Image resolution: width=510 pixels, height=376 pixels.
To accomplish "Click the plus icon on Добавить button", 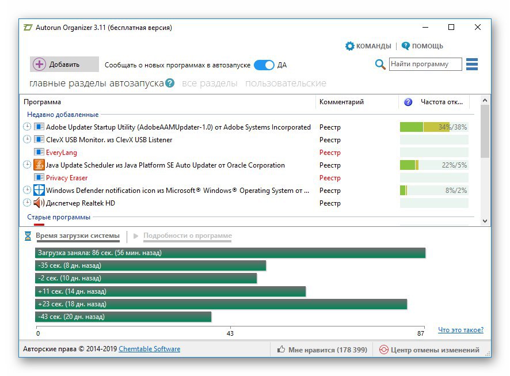I will [39, 64].
